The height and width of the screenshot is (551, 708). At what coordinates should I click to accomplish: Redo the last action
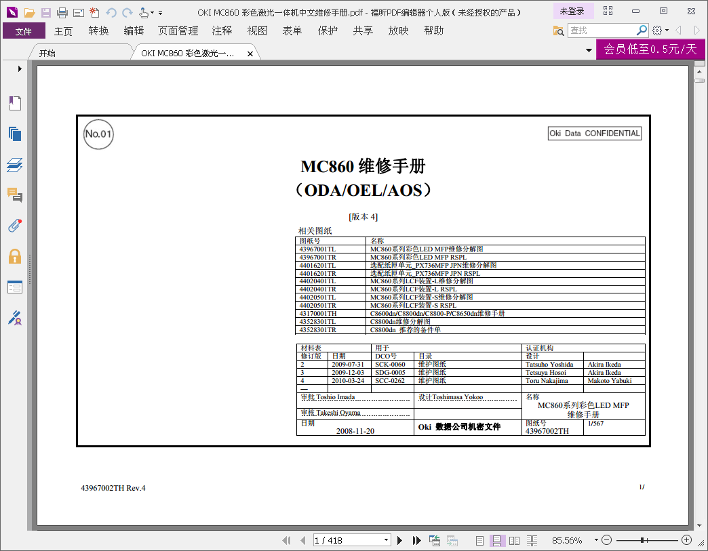click(x=127, y=13)
